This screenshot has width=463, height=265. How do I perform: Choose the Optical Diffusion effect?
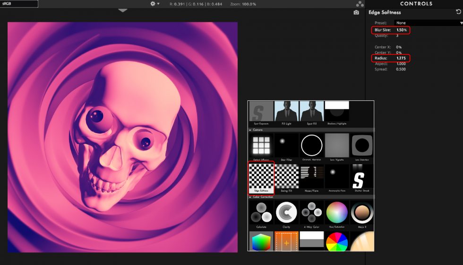[x=261, y=146]
